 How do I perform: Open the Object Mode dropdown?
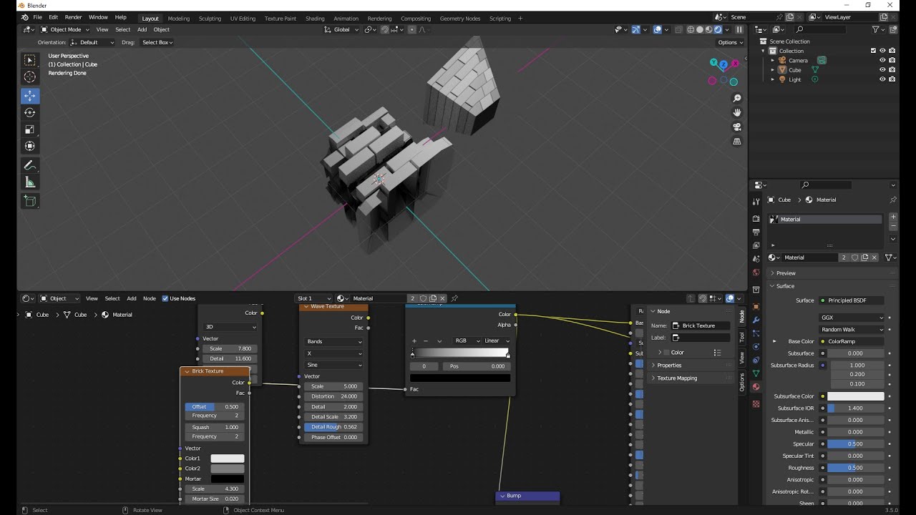[65, 29]
